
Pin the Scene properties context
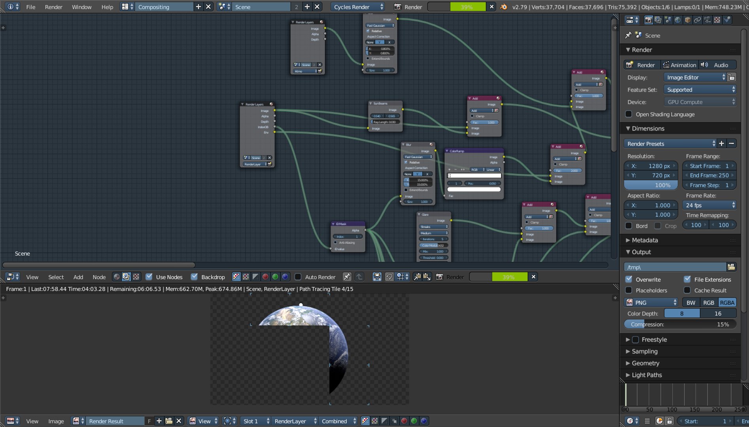[628, 35]
